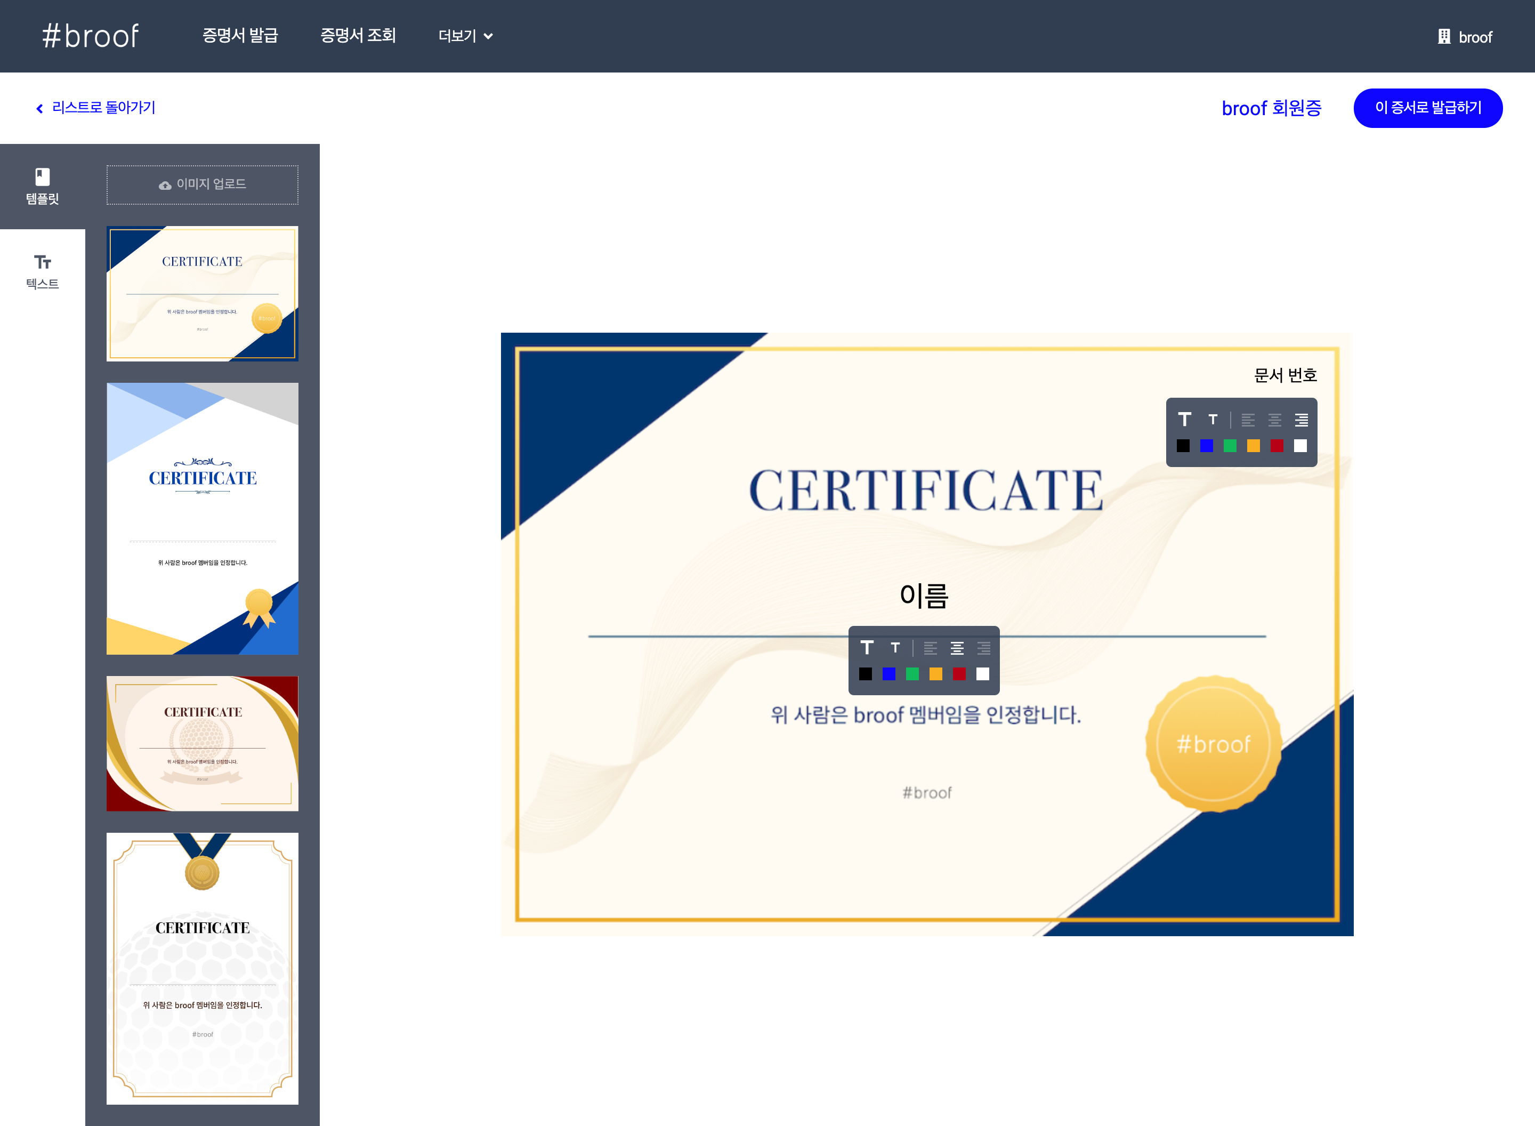Choose the navy-and-gold landscape certificate template
1535x1126 pixels.
point(203,294)
